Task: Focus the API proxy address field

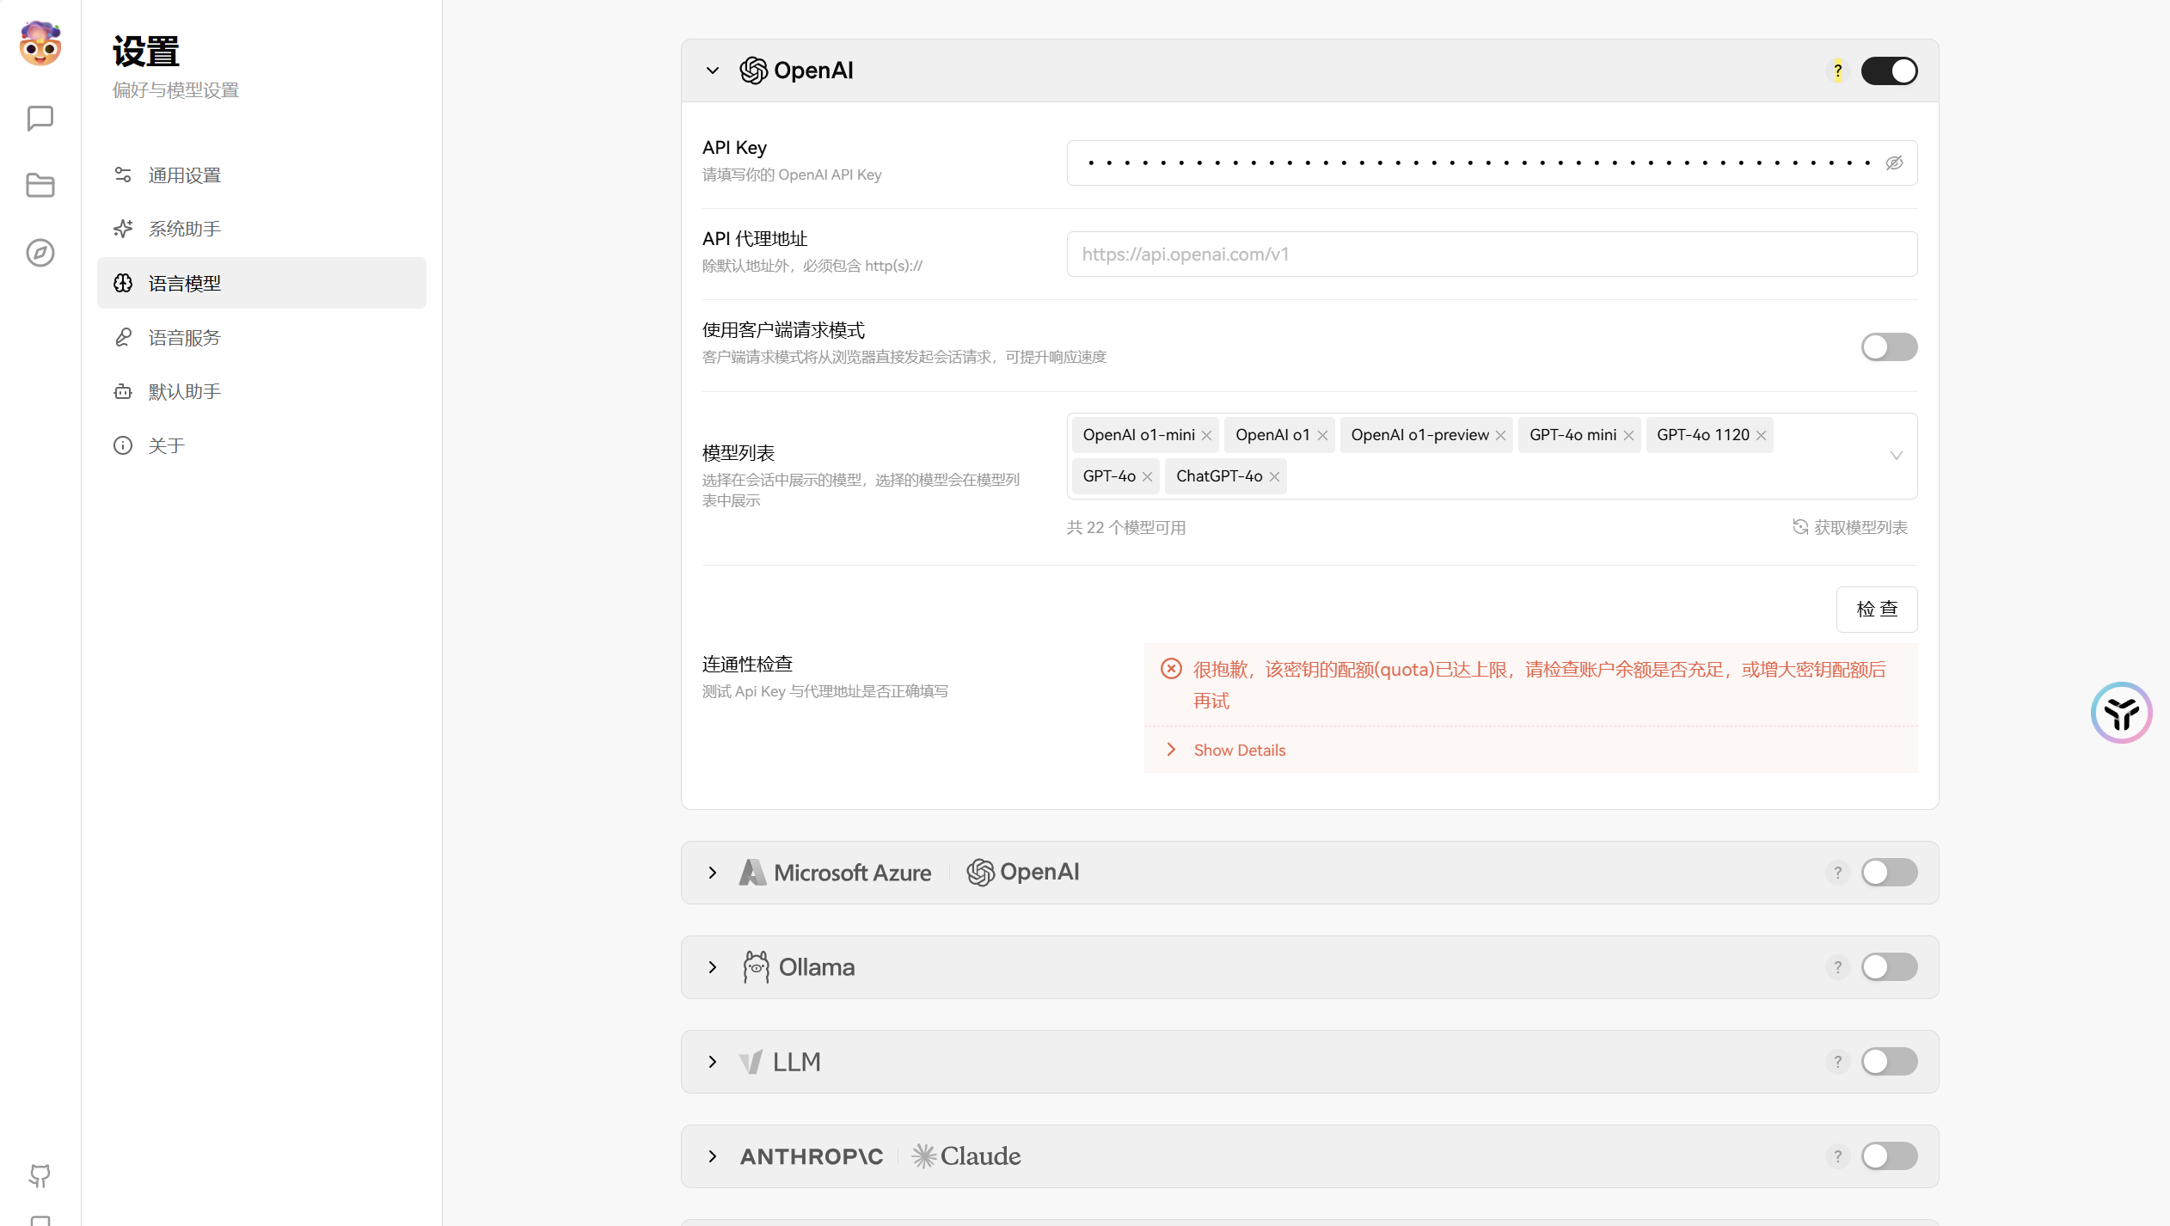Action: 1492,254
